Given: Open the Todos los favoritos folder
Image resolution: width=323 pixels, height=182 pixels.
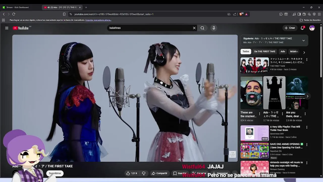Looking at the screenshot, I should (310, 20).
